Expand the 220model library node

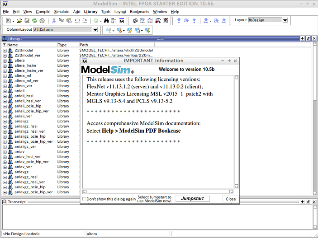coord(5,51)
